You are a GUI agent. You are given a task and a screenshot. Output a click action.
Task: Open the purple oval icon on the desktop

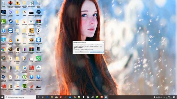point(25,49)
